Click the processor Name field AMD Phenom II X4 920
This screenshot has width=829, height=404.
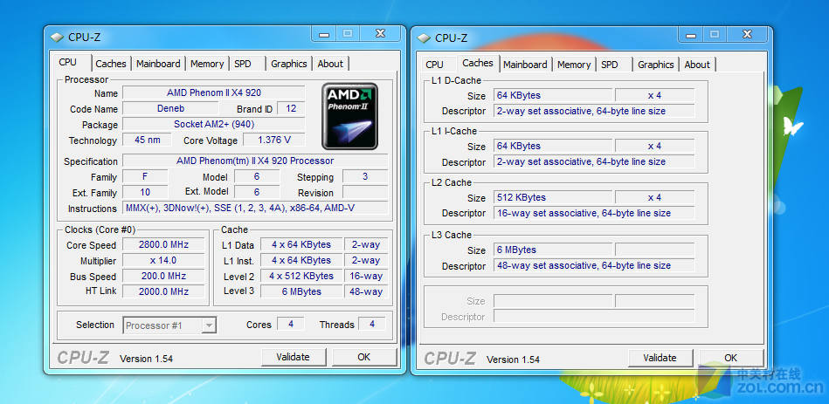click(213, 92)
